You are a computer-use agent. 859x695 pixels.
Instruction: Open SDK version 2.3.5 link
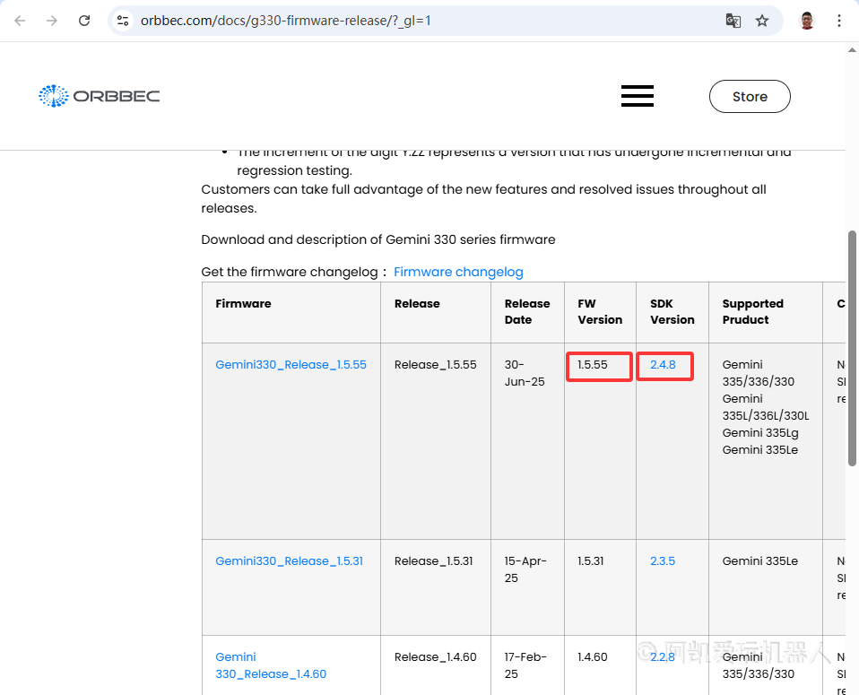663,560
